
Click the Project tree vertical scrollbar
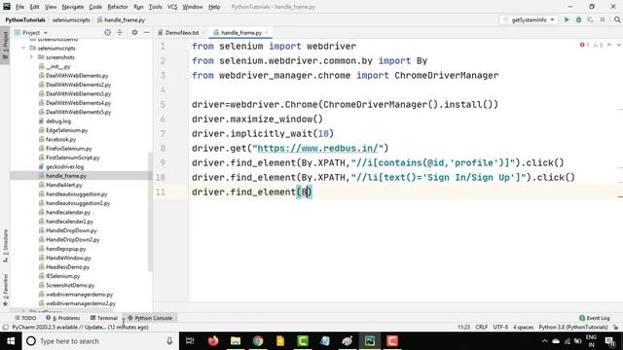pyautogui.click(x=150, y=212)
